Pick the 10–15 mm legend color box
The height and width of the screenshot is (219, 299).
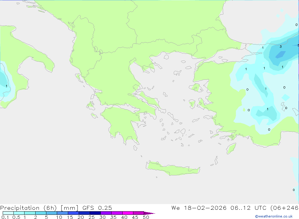62,213
